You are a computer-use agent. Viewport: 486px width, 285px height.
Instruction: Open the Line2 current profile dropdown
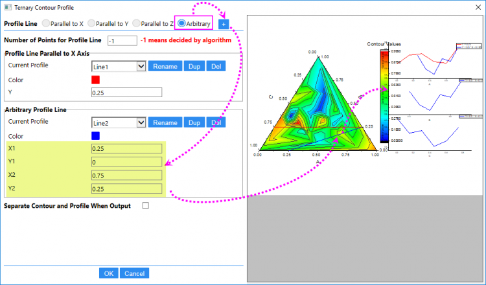pos(141,122)
